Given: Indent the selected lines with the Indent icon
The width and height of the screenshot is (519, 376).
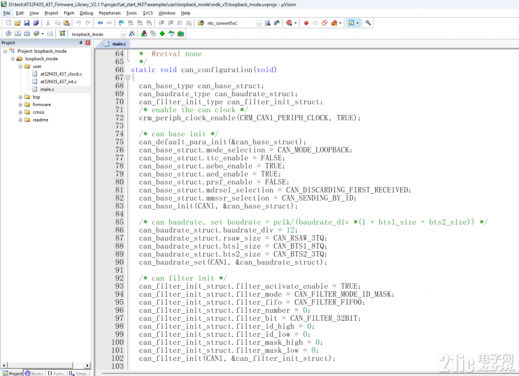Looking at the screenshot, I should (161, 23).
